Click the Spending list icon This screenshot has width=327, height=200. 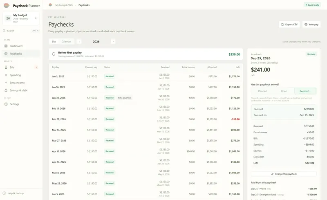(x=6, y=75)
